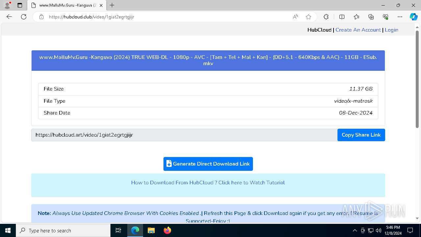This screenshot has width=421, height=237.
Task: Click the File Type row label
Action: click(x=55, y=101)
